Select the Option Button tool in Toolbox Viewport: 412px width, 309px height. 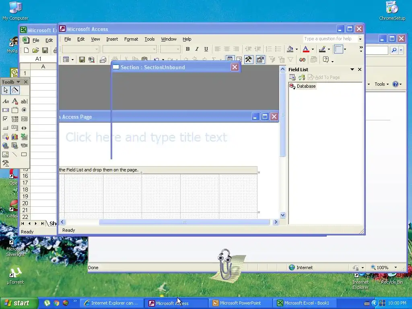pyautogui.click(x=24, y=110)
